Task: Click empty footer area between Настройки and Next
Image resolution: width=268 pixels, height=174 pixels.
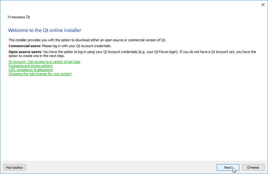Action: pos(121,167)
